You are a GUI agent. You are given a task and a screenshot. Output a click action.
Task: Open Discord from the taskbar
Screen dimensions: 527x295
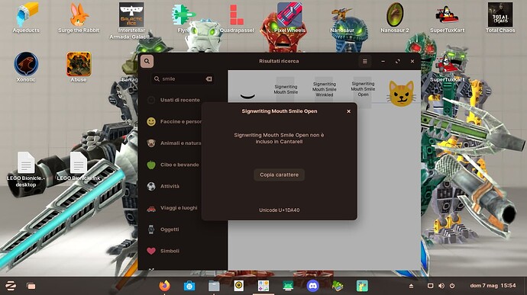[x=312, y=286]
